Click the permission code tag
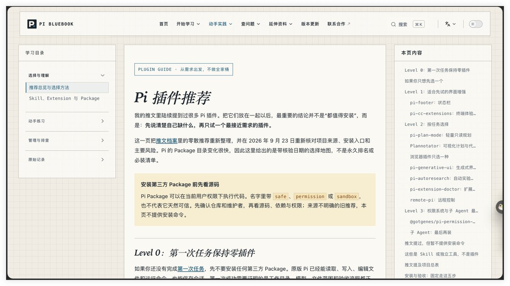The height and width of the screenshot is (286, 510). (x=310, y=196)
